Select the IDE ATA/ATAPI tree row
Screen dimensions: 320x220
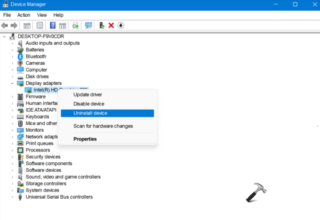41,110
